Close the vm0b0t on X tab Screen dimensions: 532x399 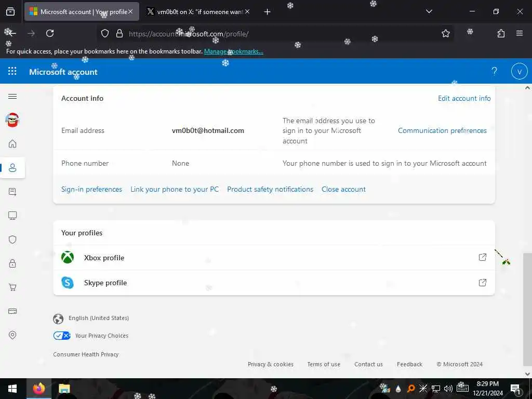point(247,11)
